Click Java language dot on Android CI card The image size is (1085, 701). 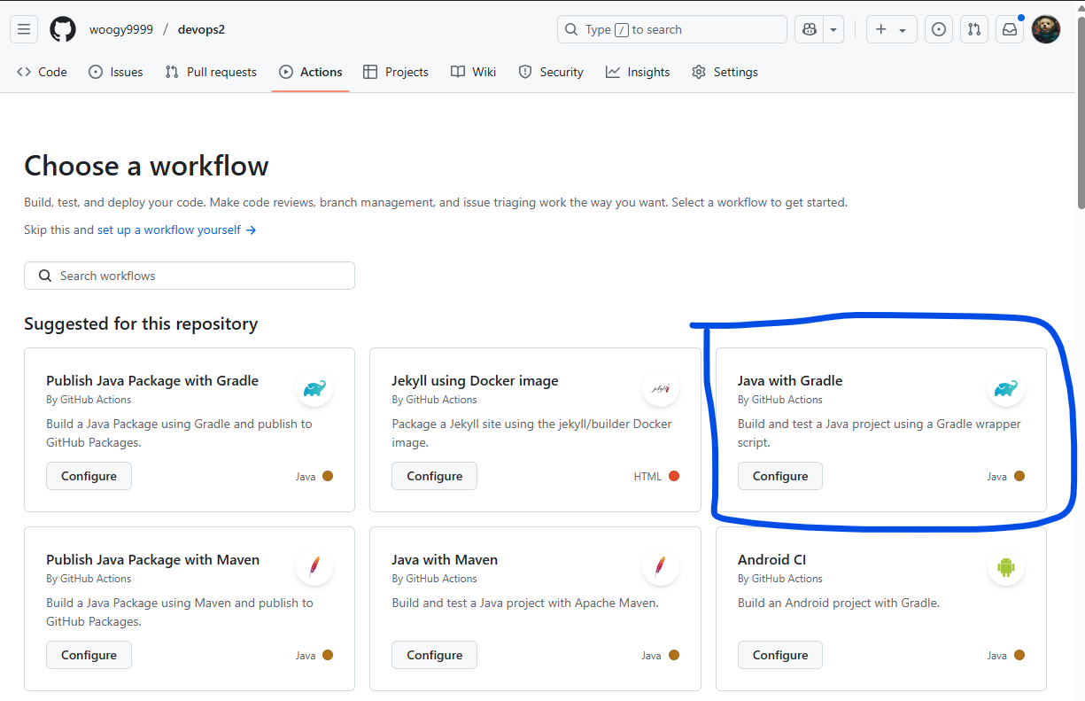click(x=1019, y=655)
